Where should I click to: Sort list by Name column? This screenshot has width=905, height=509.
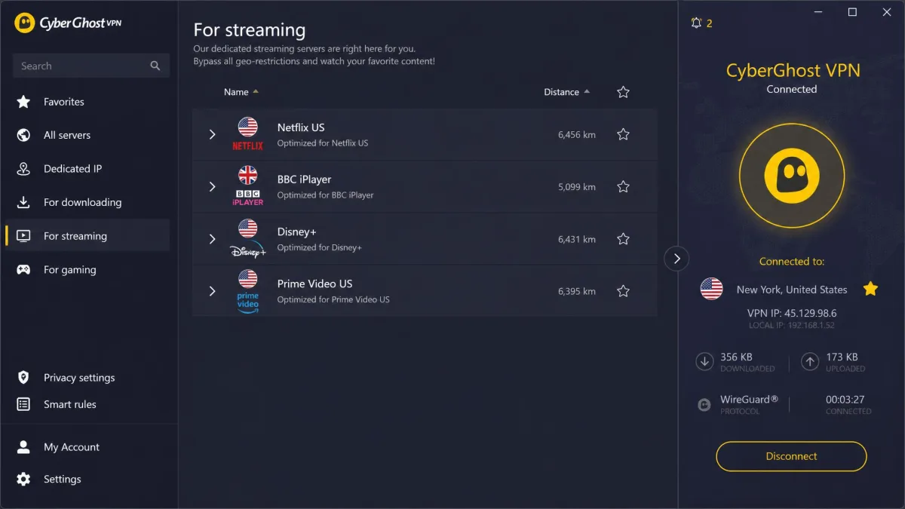click(x=241, y=92)
